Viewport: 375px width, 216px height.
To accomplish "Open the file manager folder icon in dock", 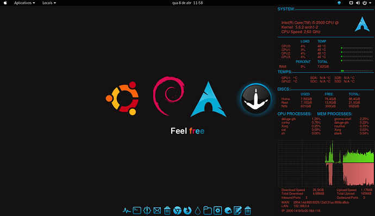I will point(208,211).
